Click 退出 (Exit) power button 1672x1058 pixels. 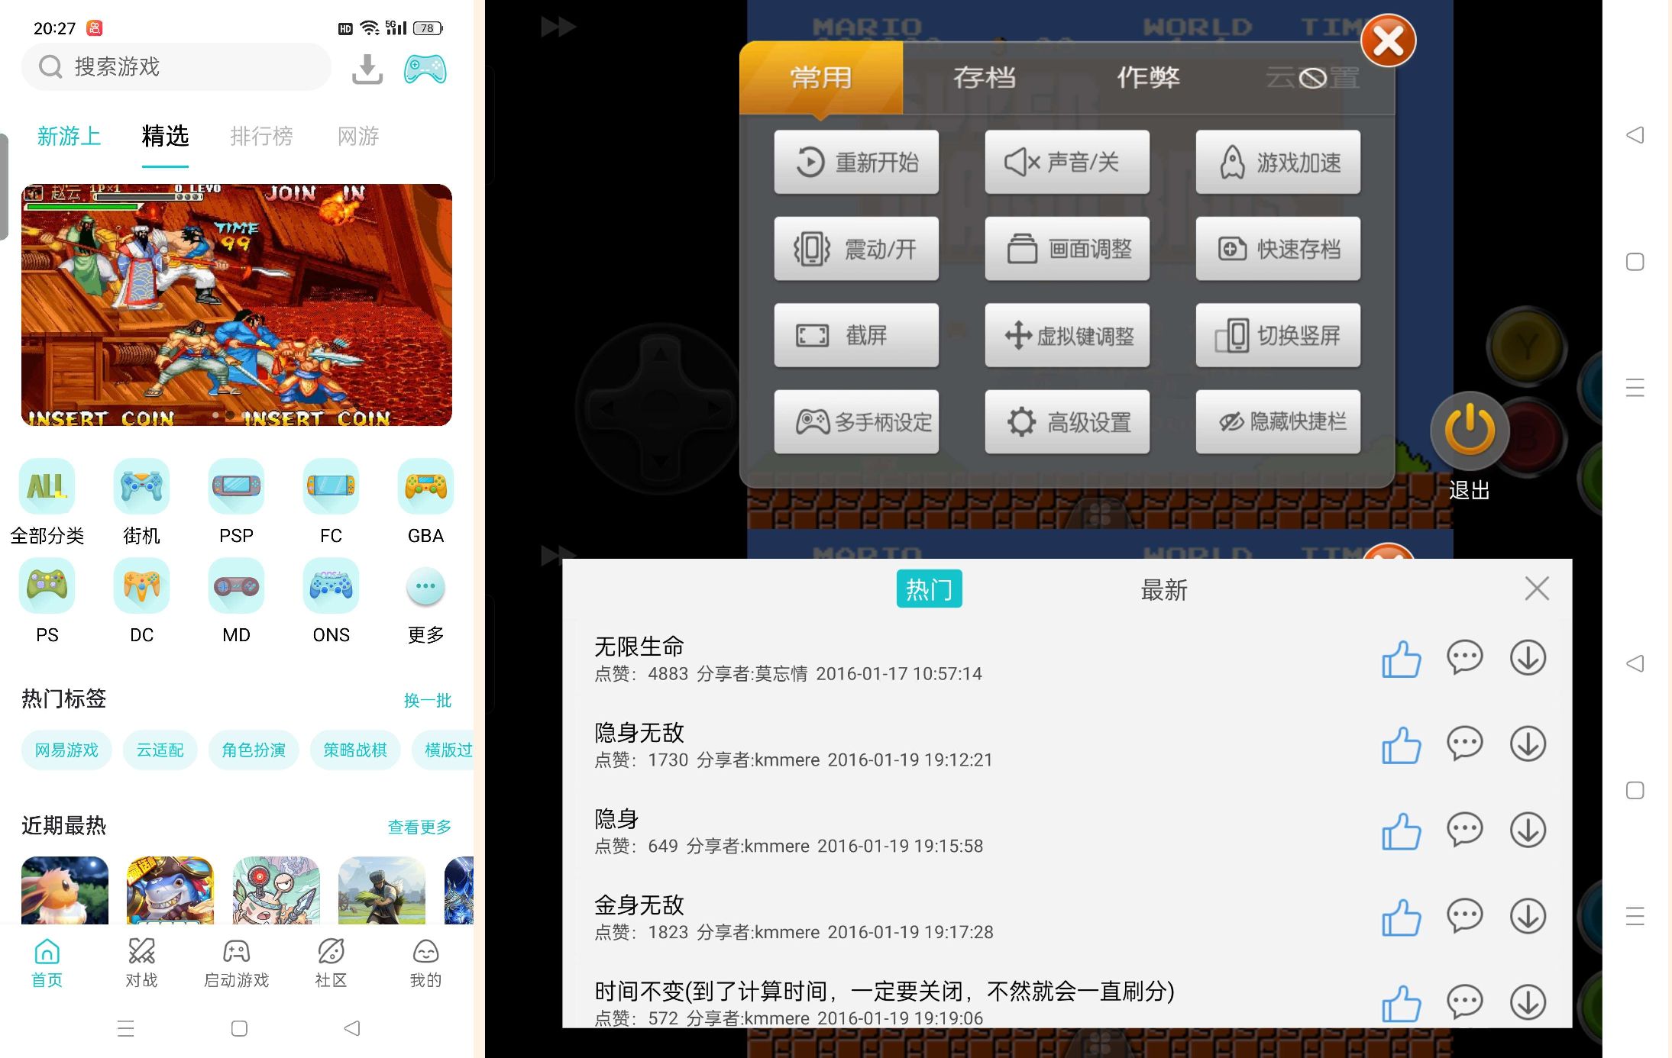pyautogui.click(x=1467, y=430)
